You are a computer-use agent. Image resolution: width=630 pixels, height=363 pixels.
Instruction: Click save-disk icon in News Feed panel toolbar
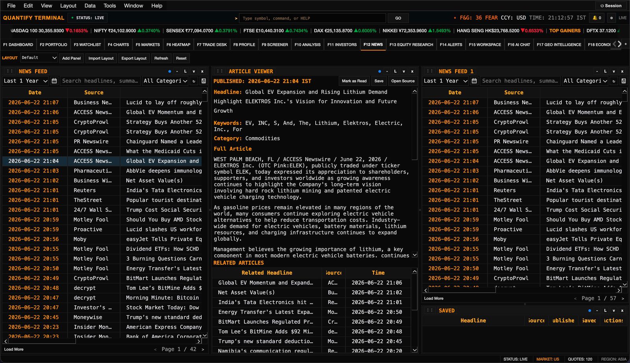pyautogui.click(x=204, y=81)
